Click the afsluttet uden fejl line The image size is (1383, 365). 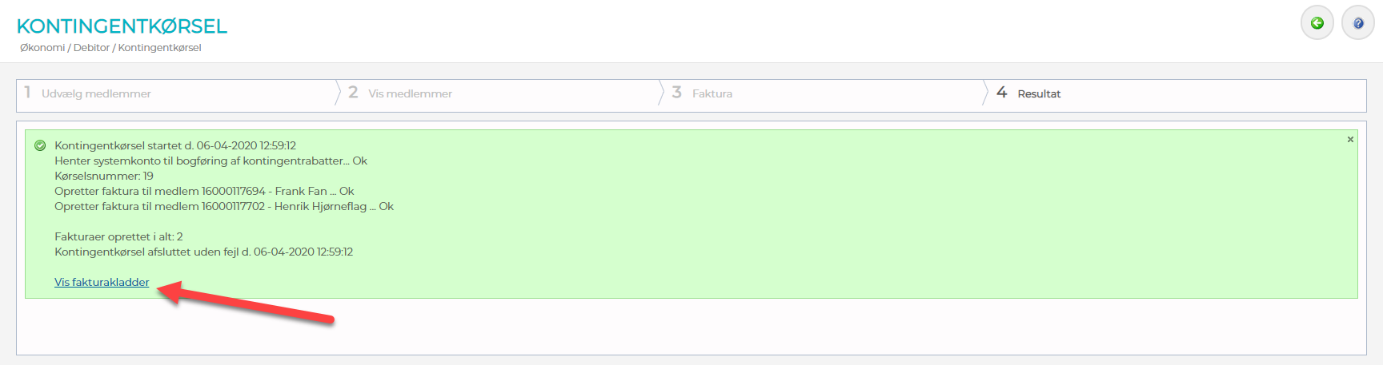[203, 252]
